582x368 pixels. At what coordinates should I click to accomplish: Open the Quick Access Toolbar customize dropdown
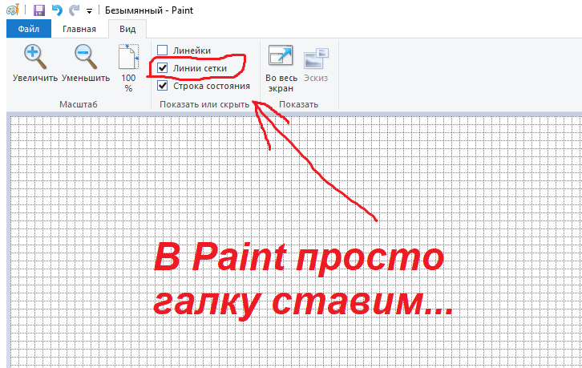coord(90,11)
